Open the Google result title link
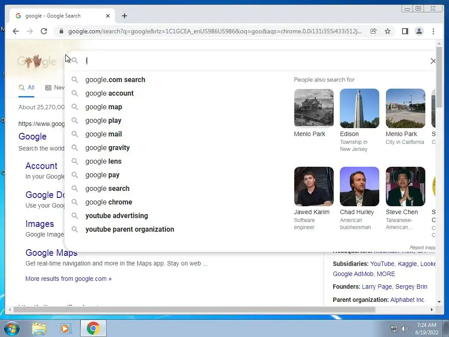The height and width of the screenshot is (337, 449). pos(32,136)
